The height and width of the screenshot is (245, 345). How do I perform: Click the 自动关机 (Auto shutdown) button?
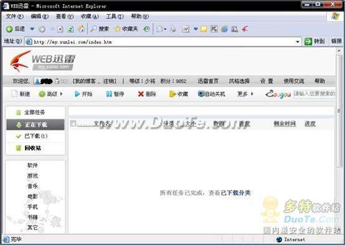pyautogui.click(x=212, y=94)
